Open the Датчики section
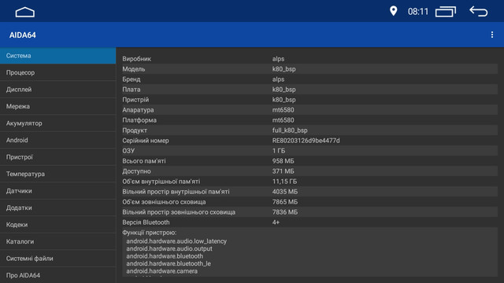 tap(57, 191)
